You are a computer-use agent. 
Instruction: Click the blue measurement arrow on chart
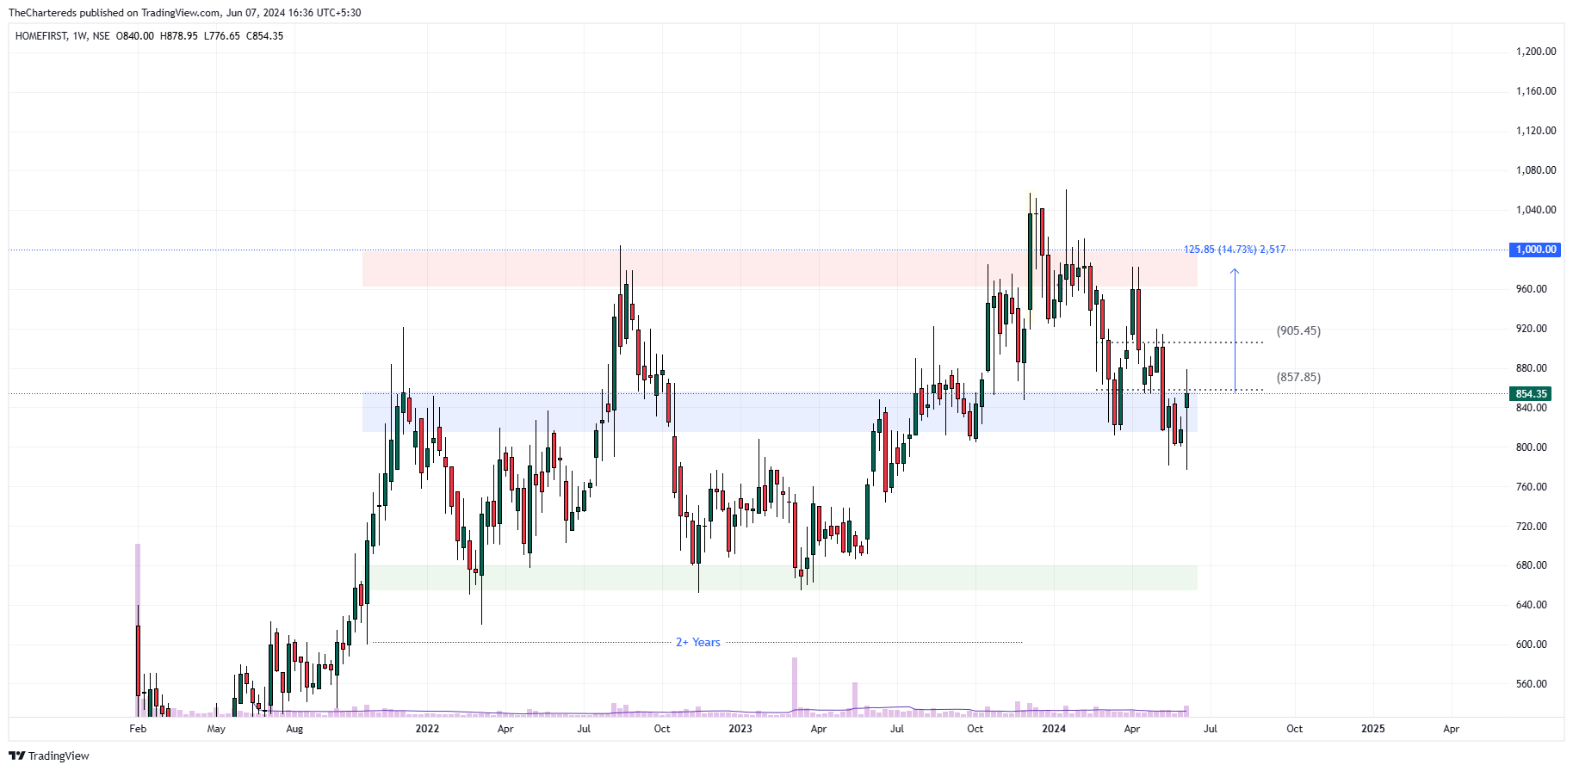click(x=1235, y=330)
